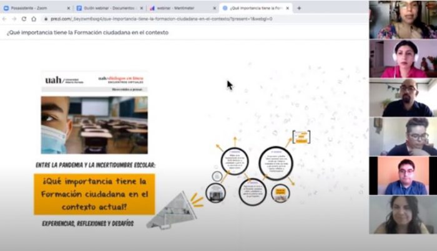Image resolution: width=437 pixels, height=251 pixels.
Task: Click the site lock icon in address bar
Action: point(46,19)
